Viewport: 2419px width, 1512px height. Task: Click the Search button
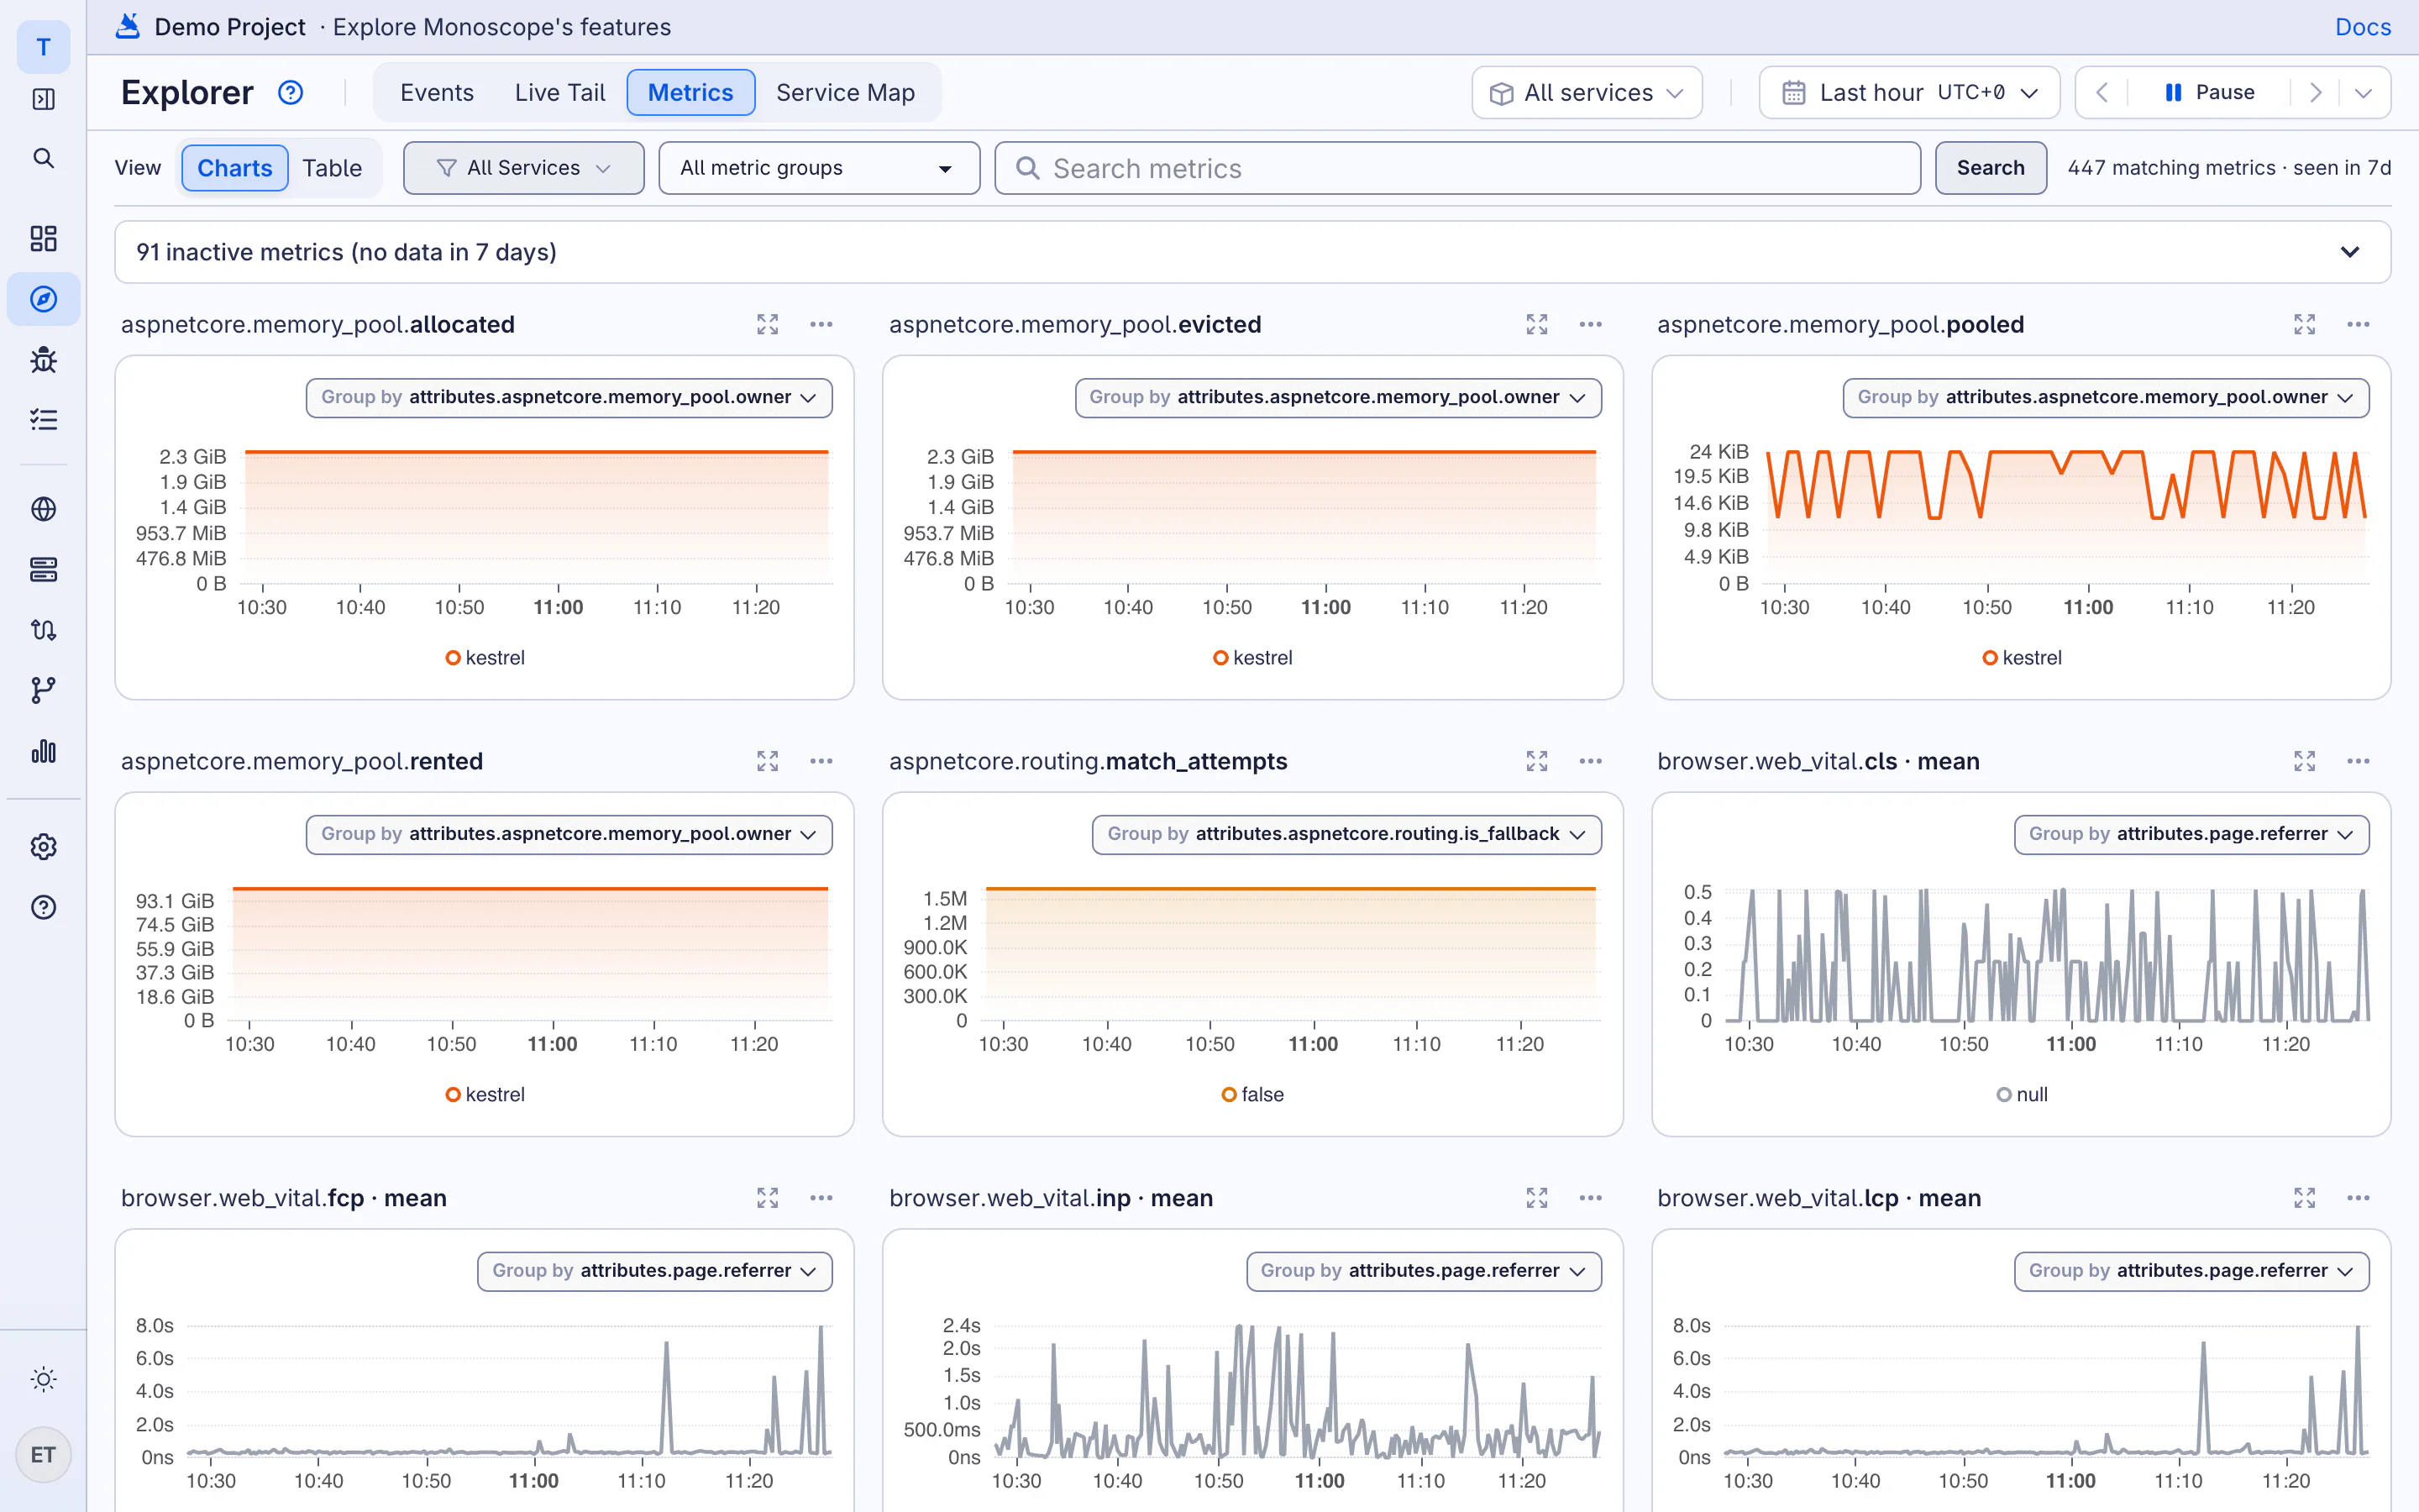[x=1990, y=168]
